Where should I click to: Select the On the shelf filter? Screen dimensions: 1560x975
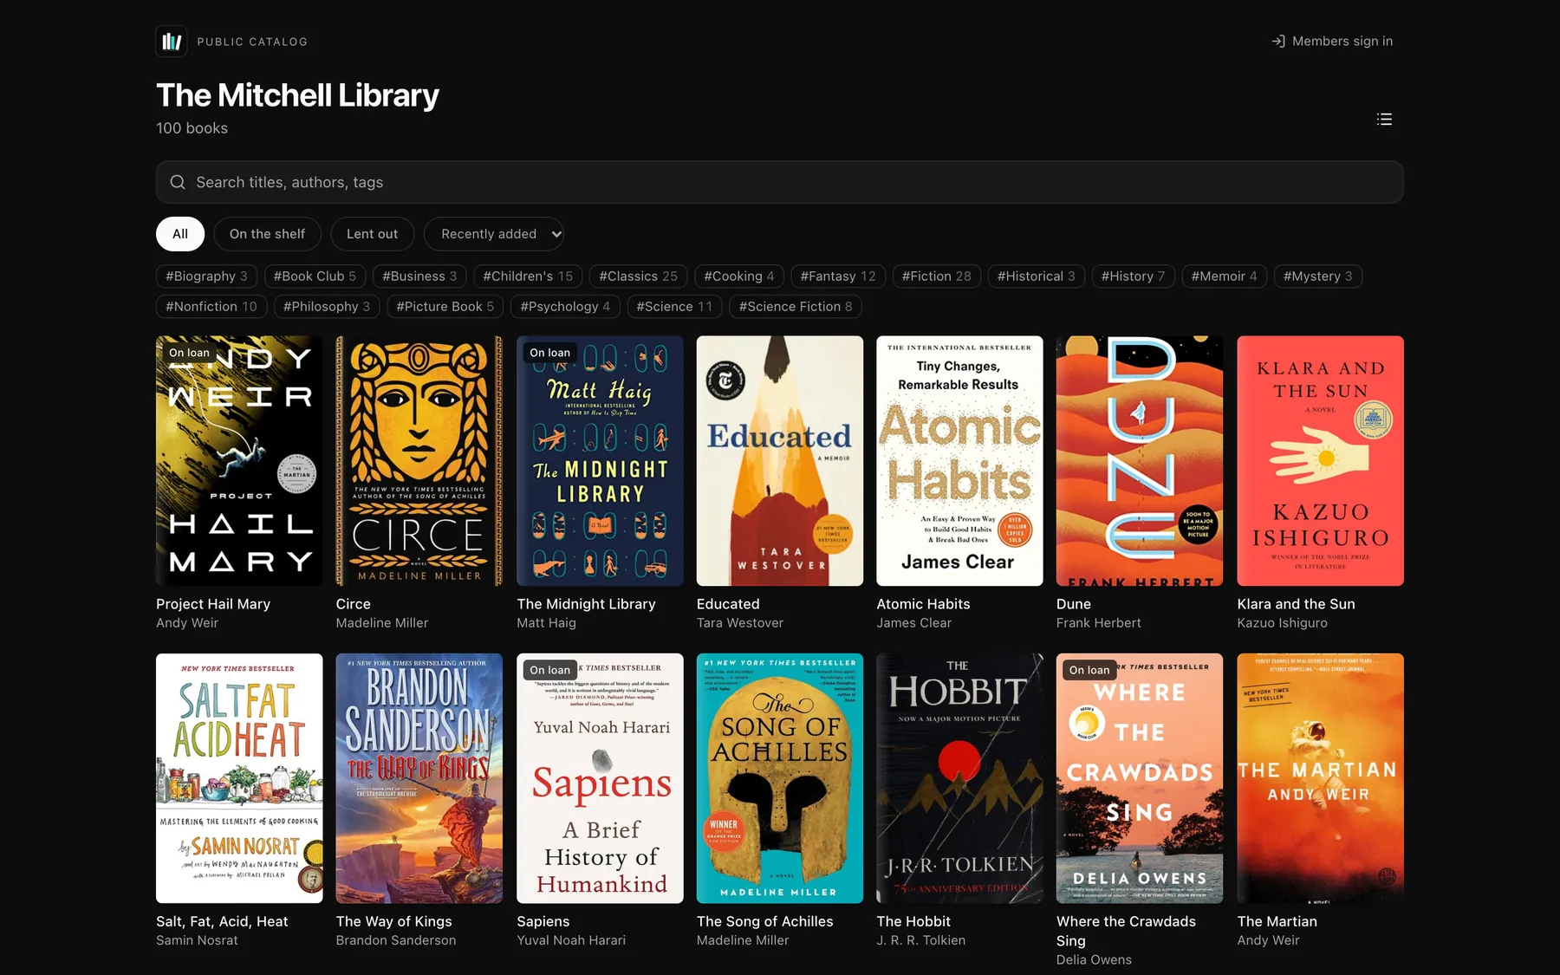point(267,234)
